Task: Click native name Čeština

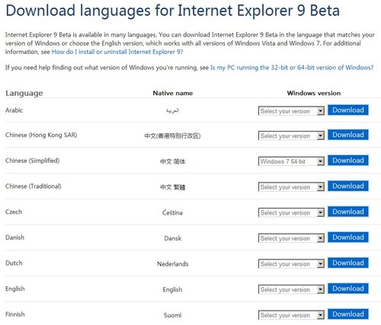Action: (172, 212)
